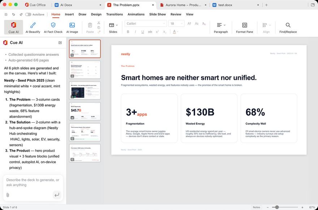Select slide 3 thumbnail The Product

point(85,91)
